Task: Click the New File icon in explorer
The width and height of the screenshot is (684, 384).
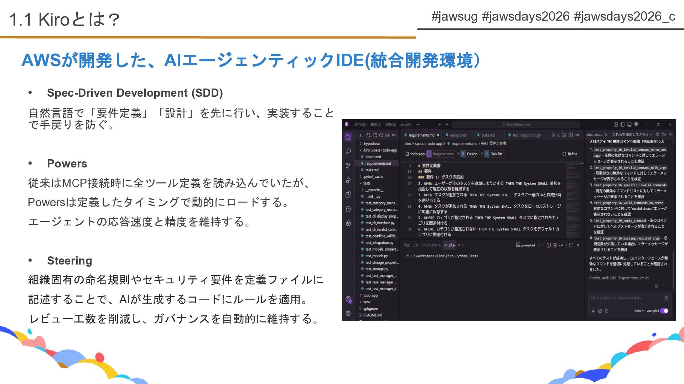Action: tap(368, 135)
